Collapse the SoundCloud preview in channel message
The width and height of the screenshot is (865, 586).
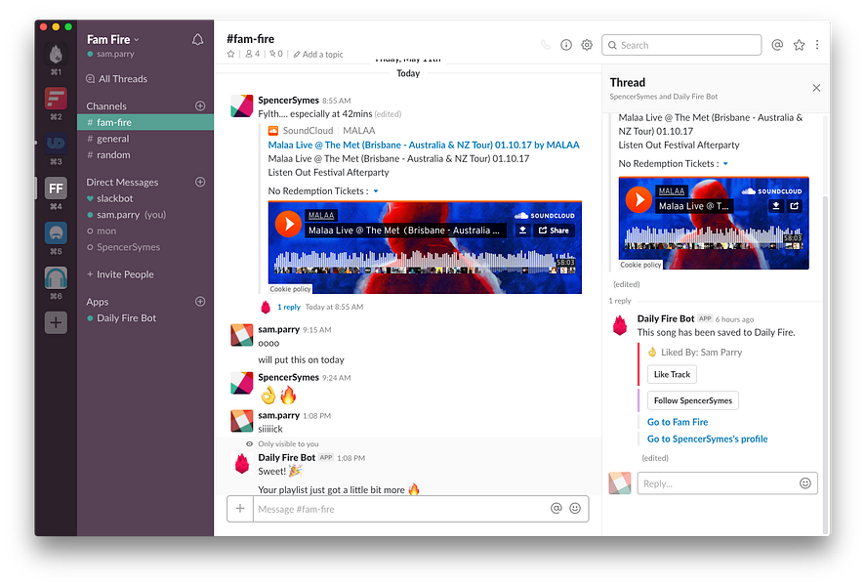pyautogui.click(x=376, y=191)
